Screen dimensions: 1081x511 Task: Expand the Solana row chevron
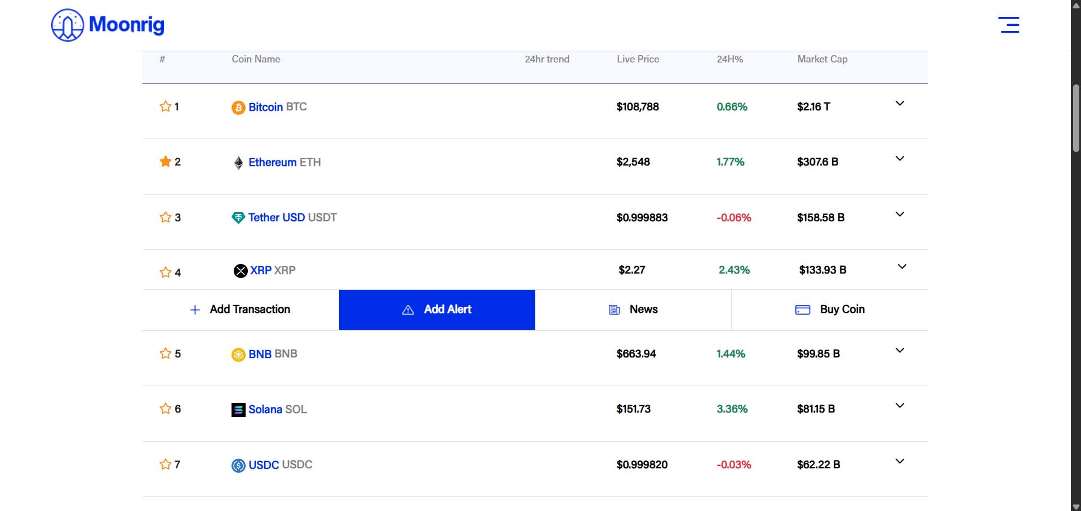pyautogui.click(x=900, y=406)
